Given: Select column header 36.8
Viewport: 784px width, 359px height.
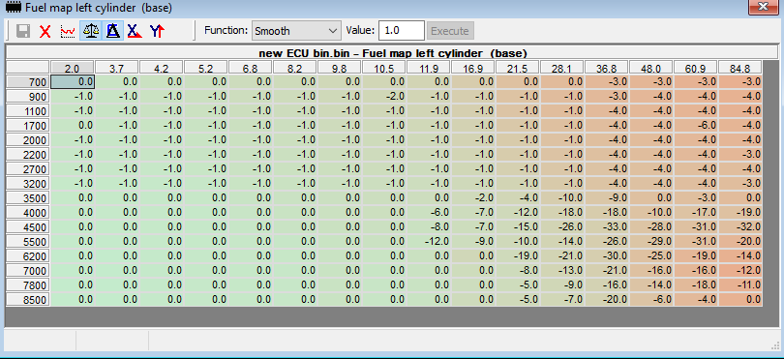Looking at the screenshot, I should (607, 68).
